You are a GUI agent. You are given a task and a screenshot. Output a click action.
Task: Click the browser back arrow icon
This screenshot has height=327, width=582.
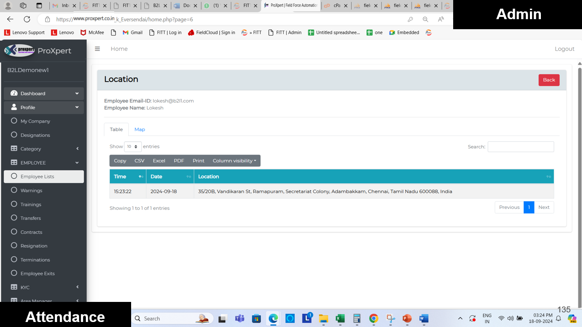pos(10,19)
